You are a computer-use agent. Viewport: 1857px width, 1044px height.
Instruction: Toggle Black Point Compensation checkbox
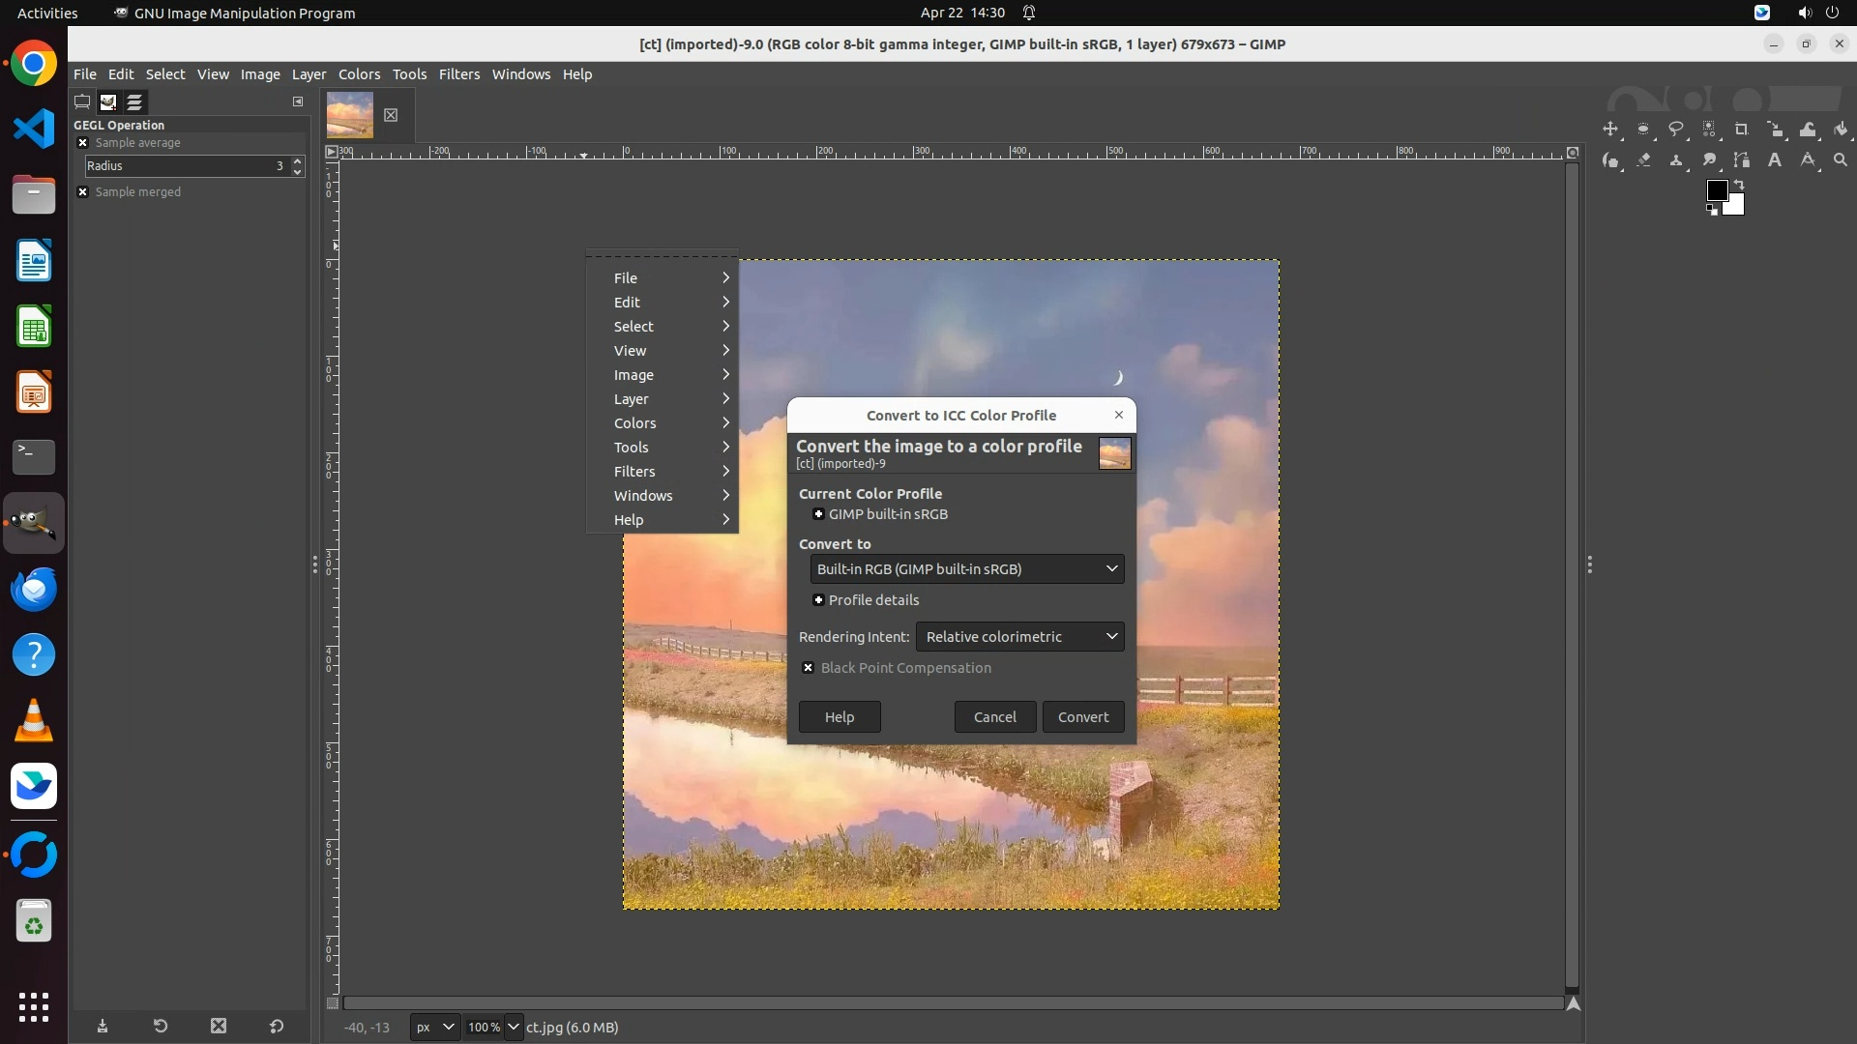(x=809, y=668)
